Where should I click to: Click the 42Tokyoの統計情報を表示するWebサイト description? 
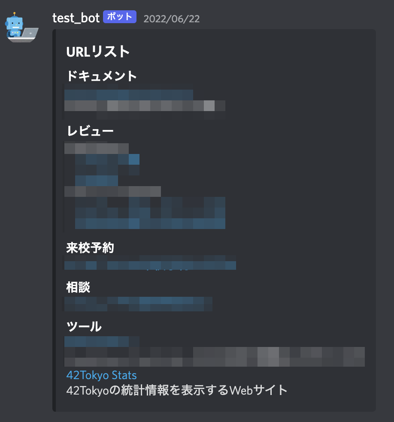point(177,390)
